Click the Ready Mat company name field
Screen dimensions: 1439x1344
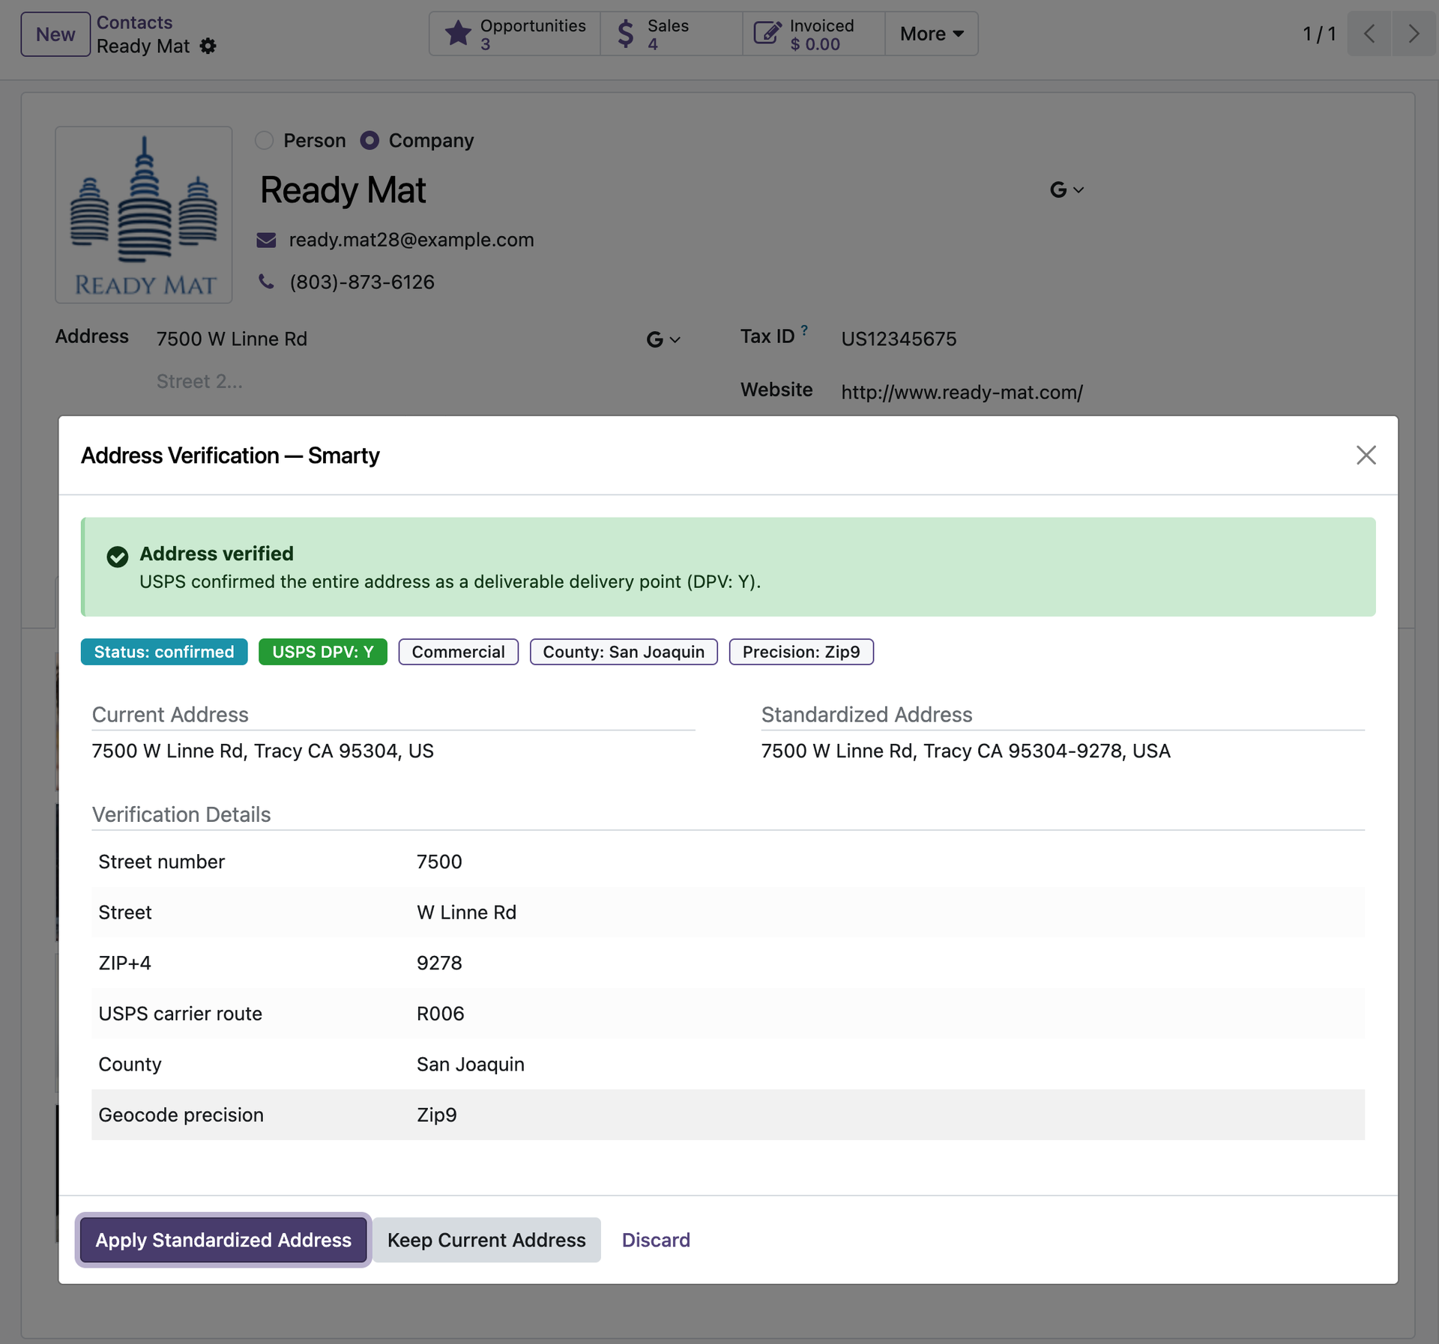(x=343, y=190)
